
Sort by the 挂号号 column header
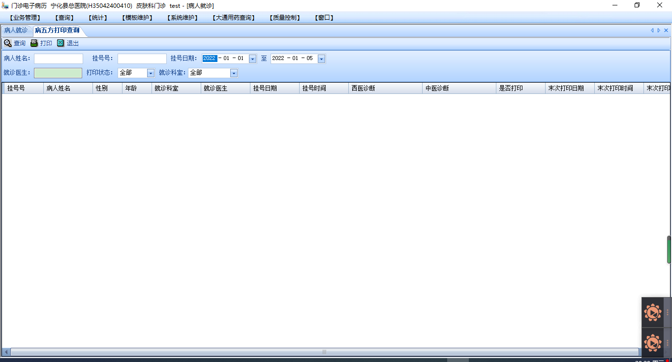pos(23,89)
